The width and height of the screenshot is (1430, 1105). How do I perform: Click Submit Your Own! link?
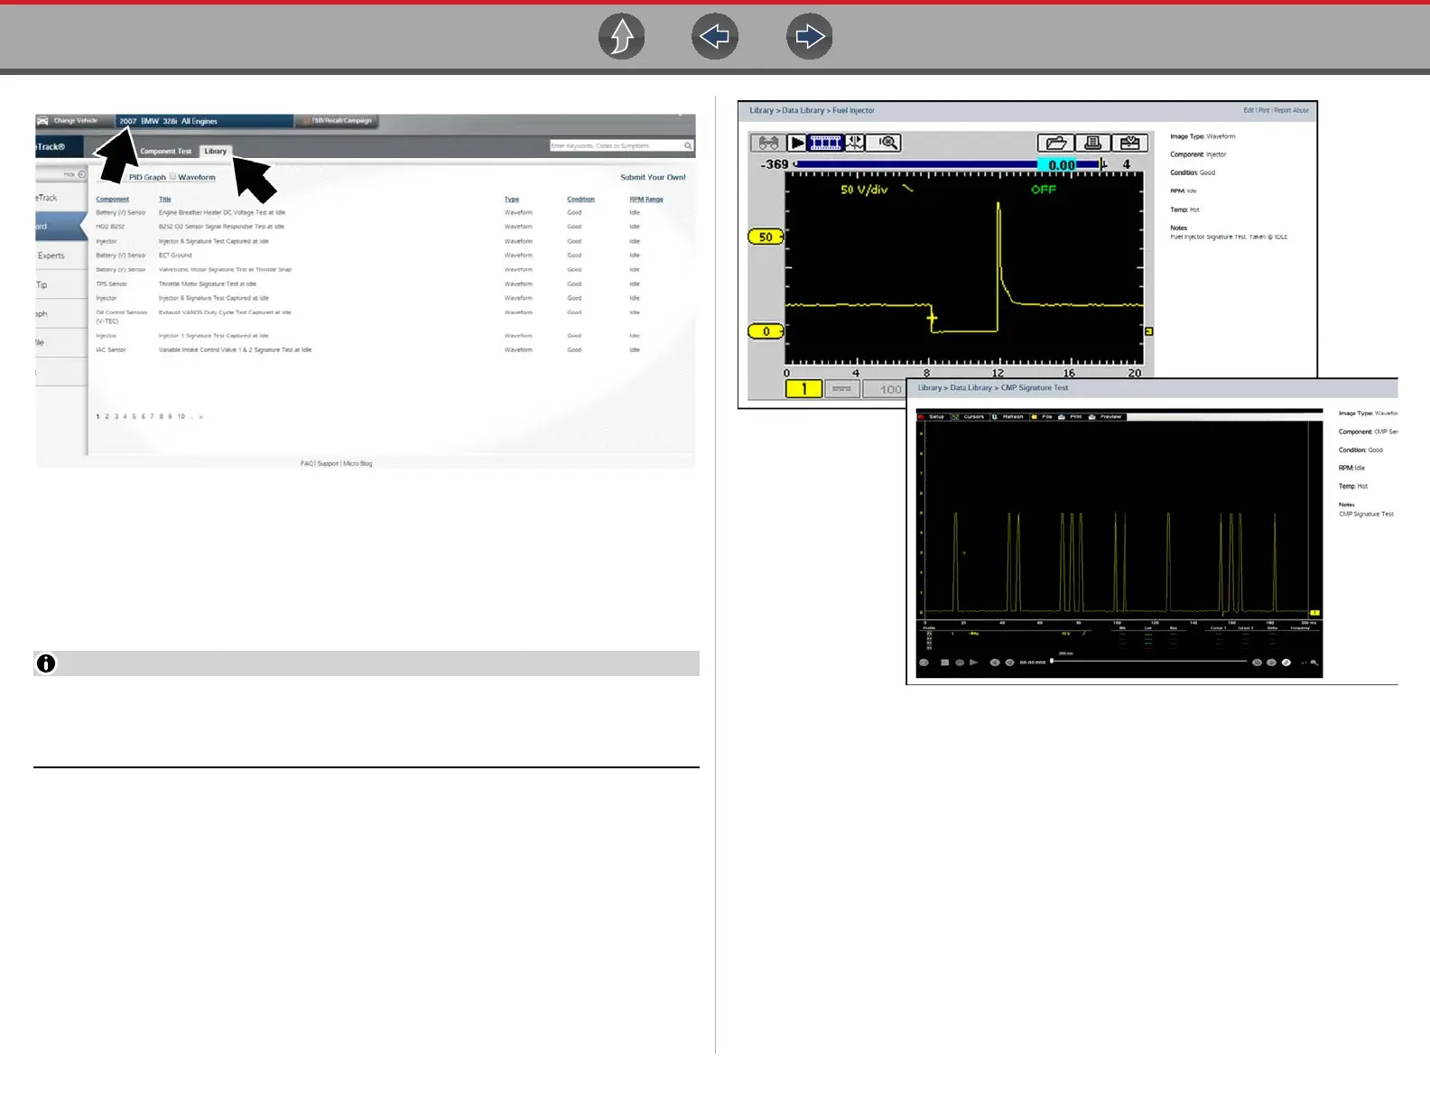click(x=653, y=177)
